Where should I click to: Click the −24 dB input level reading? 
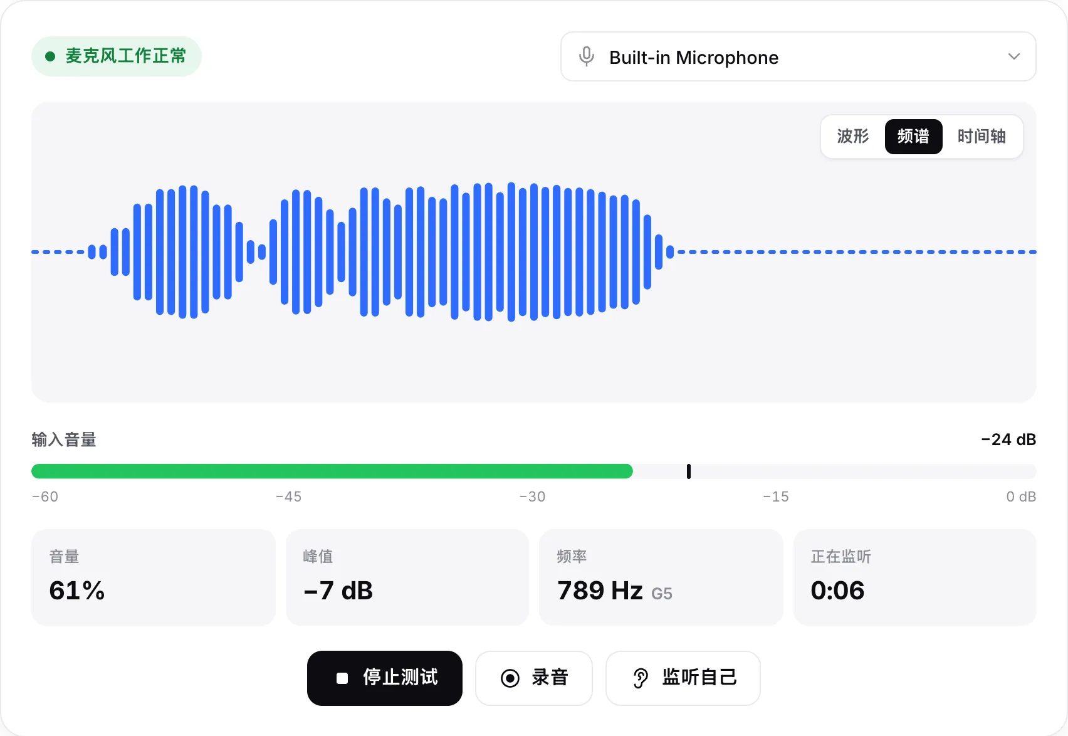click(1008, 439)
